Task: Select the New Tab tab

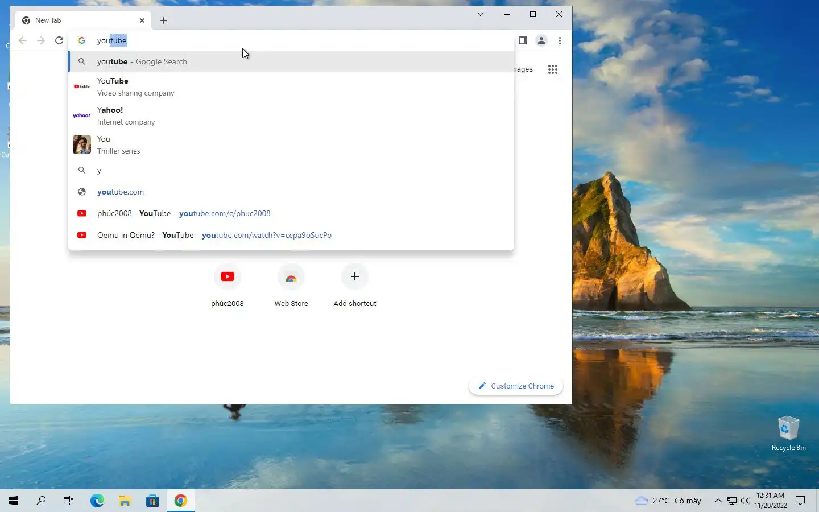Action: pos(84,20)
